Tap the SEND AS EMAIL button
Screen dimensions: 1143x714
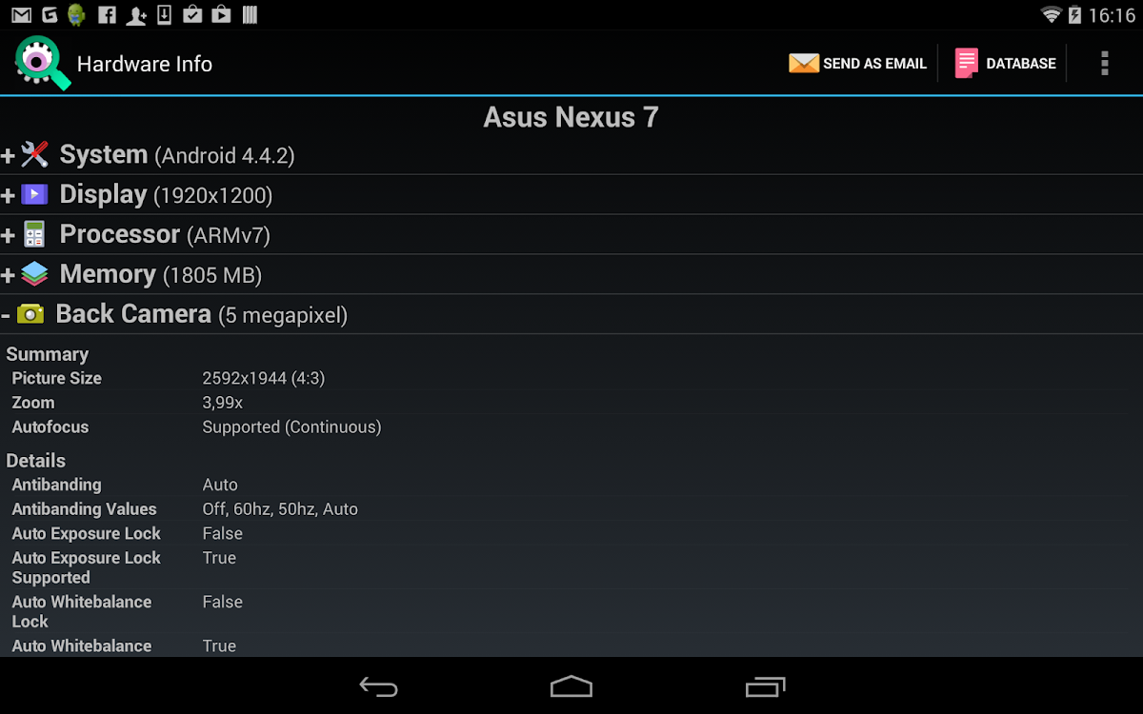(857, 64)
